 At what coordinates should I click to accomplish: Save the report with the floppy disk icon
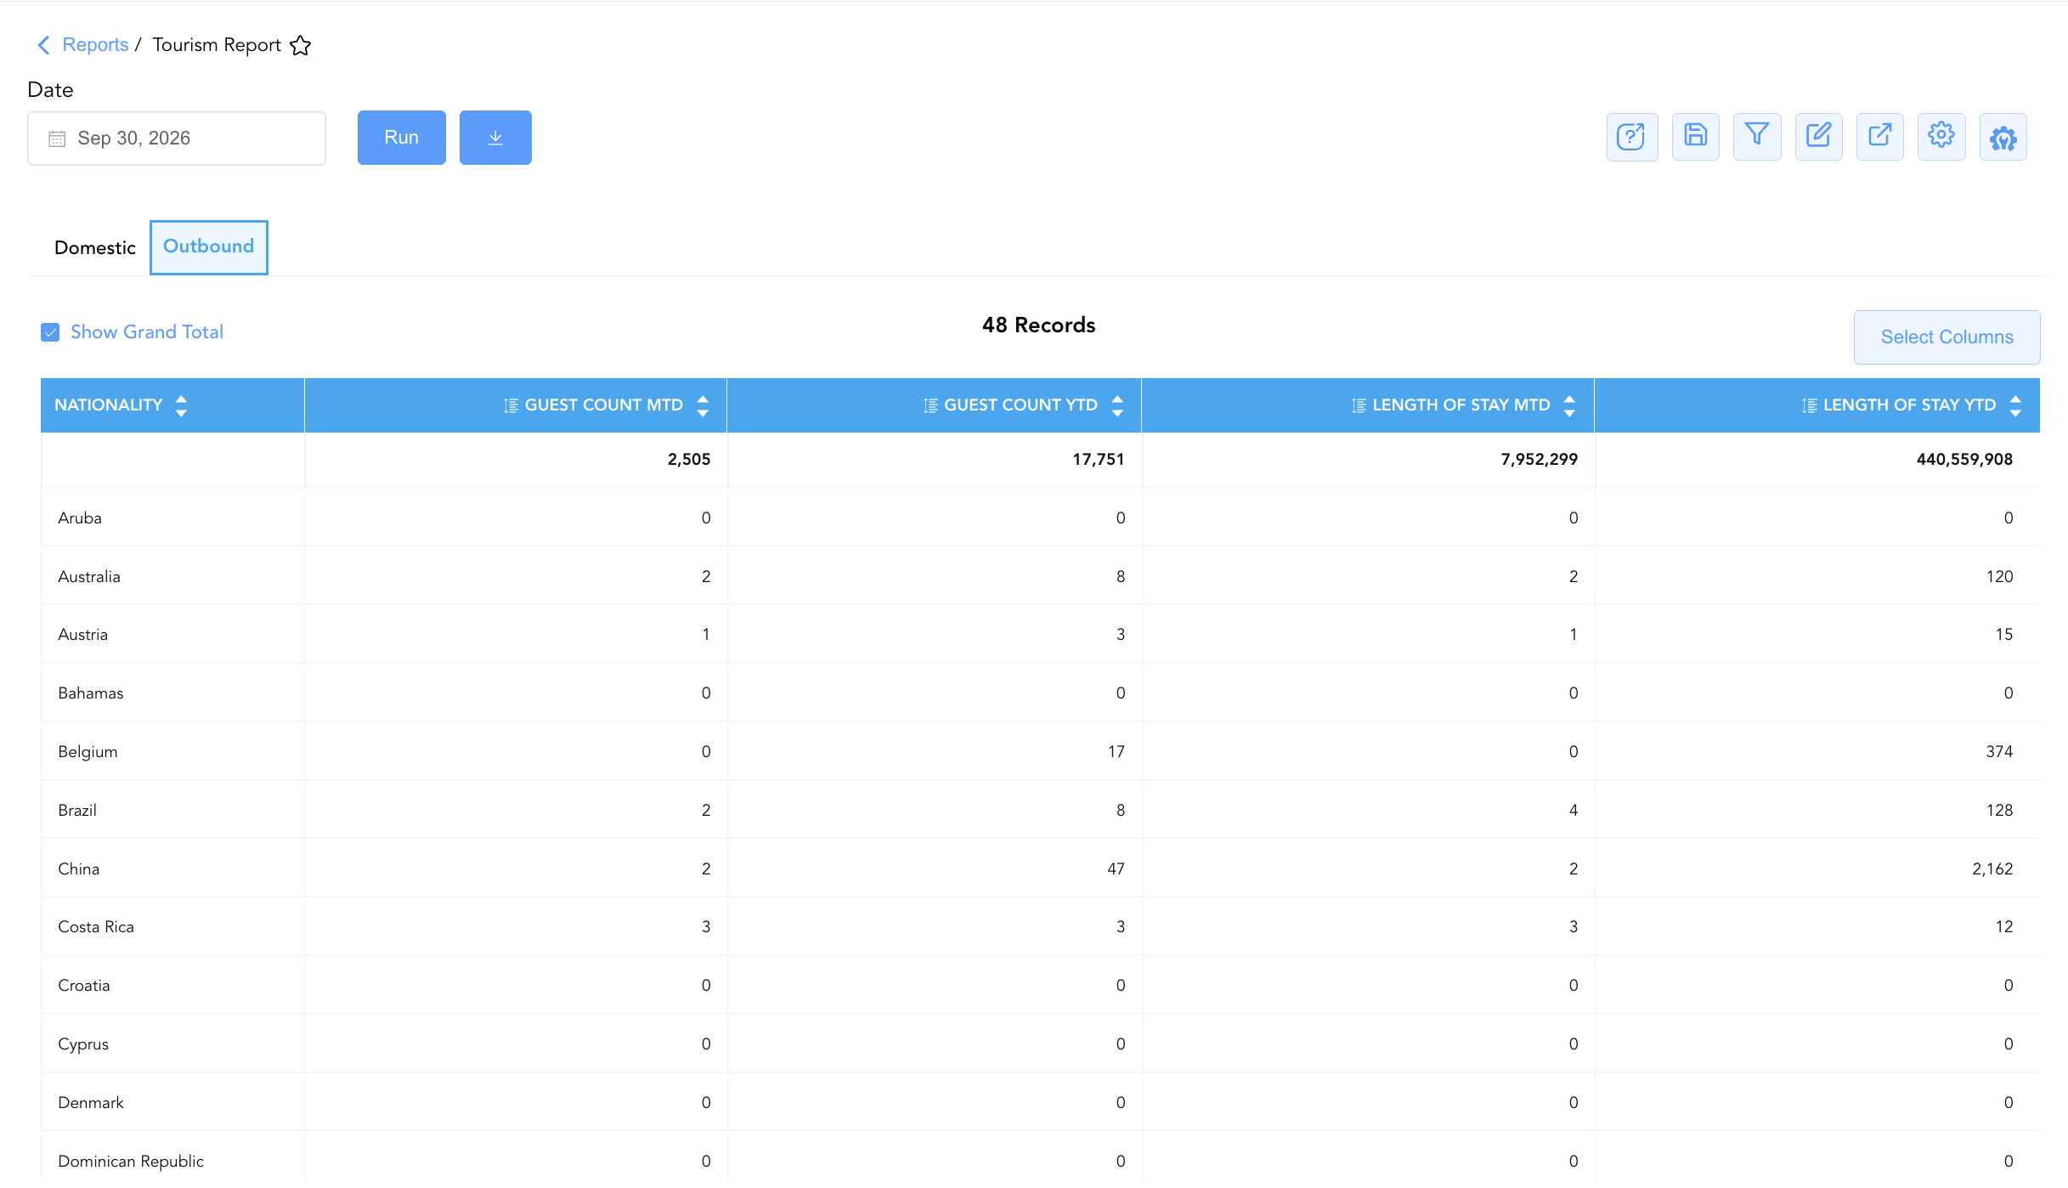click(x=1695, y=136)
